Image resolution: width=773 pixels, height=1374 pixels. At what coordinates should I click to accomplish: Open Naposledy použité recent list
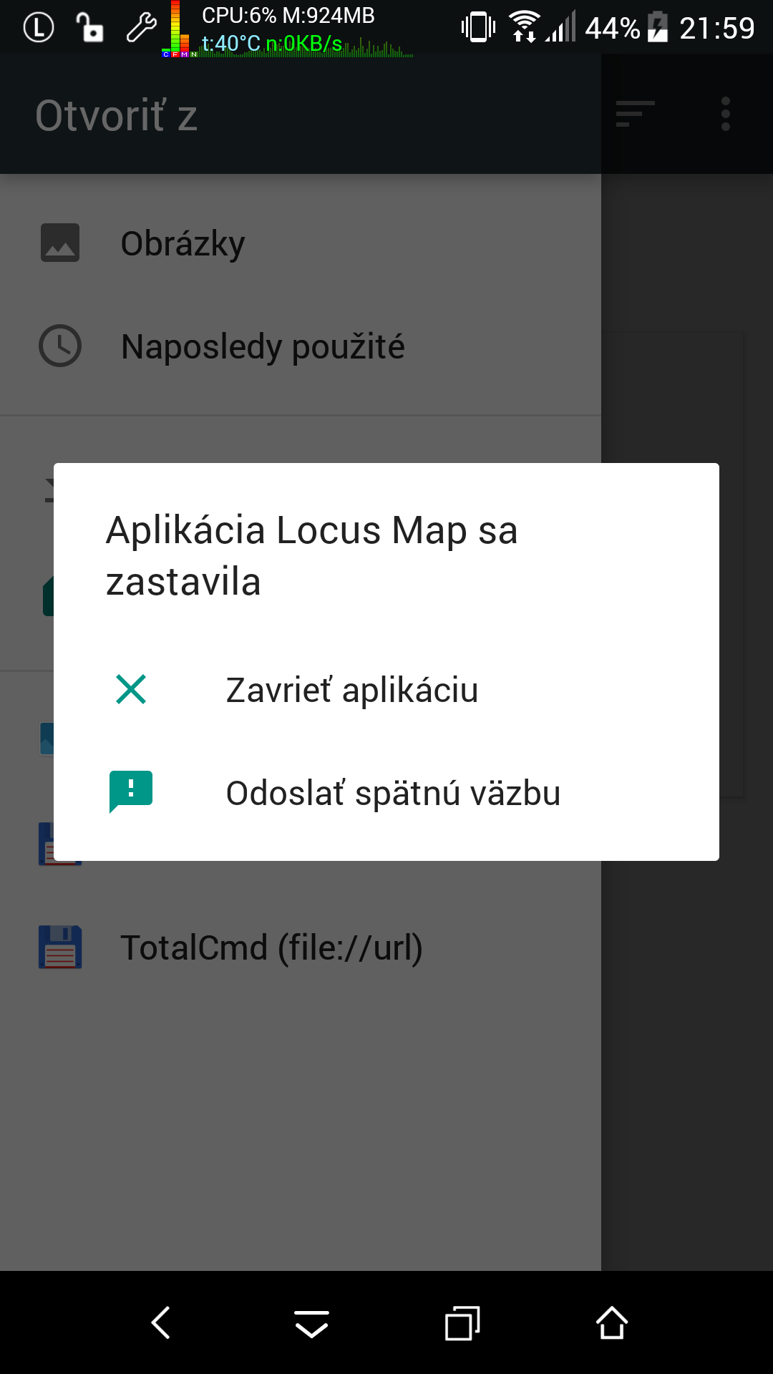point(301,346)
